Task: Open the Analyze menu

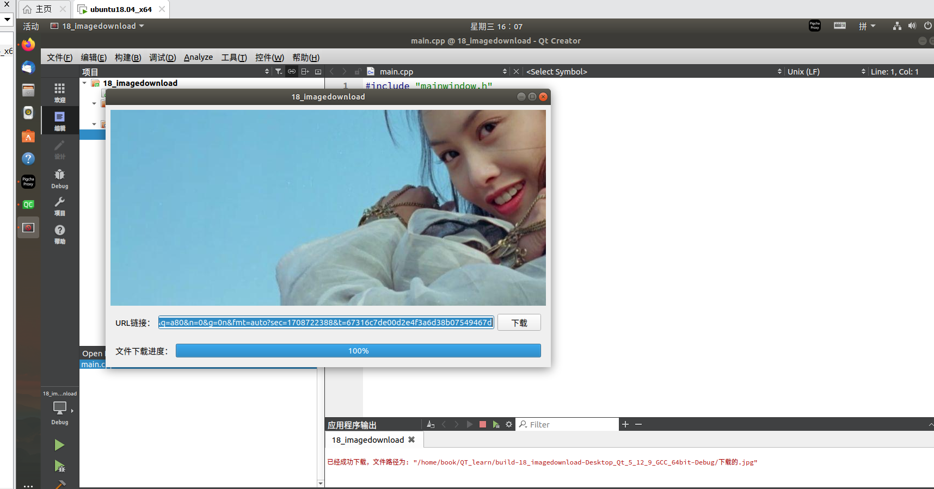Action: tap(198, 58)
